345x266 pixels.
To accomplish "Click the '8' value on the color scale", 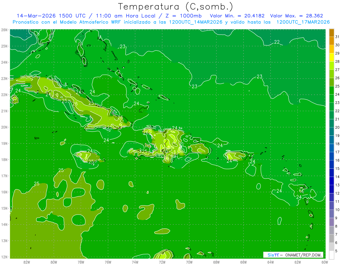I will point(336,226).
